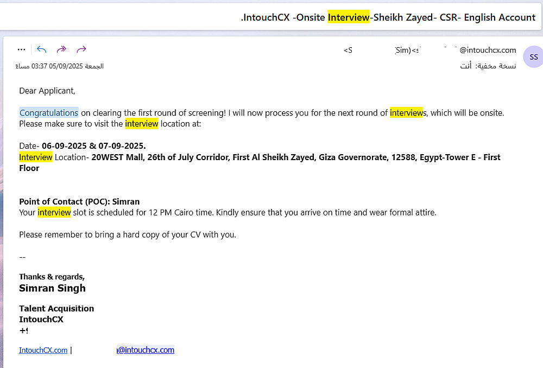The height and width of the screenshot is (368, 543).
Task: Click the email subject line
Action: point(388,17)
